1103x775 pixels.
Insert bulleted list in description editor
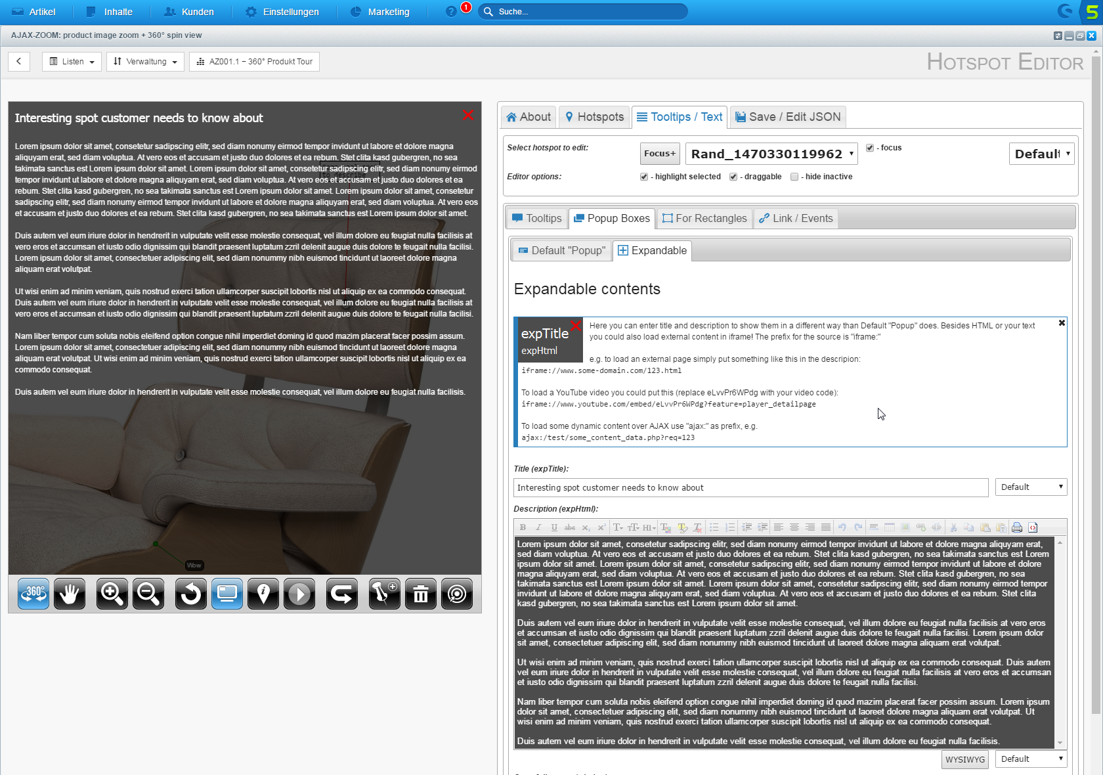714,527
